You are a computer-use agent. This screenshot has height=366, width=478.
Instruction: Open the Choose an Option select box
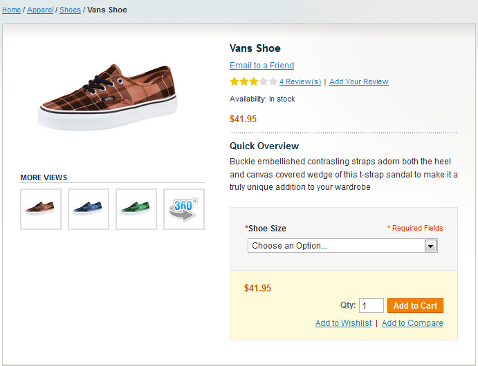335,246
